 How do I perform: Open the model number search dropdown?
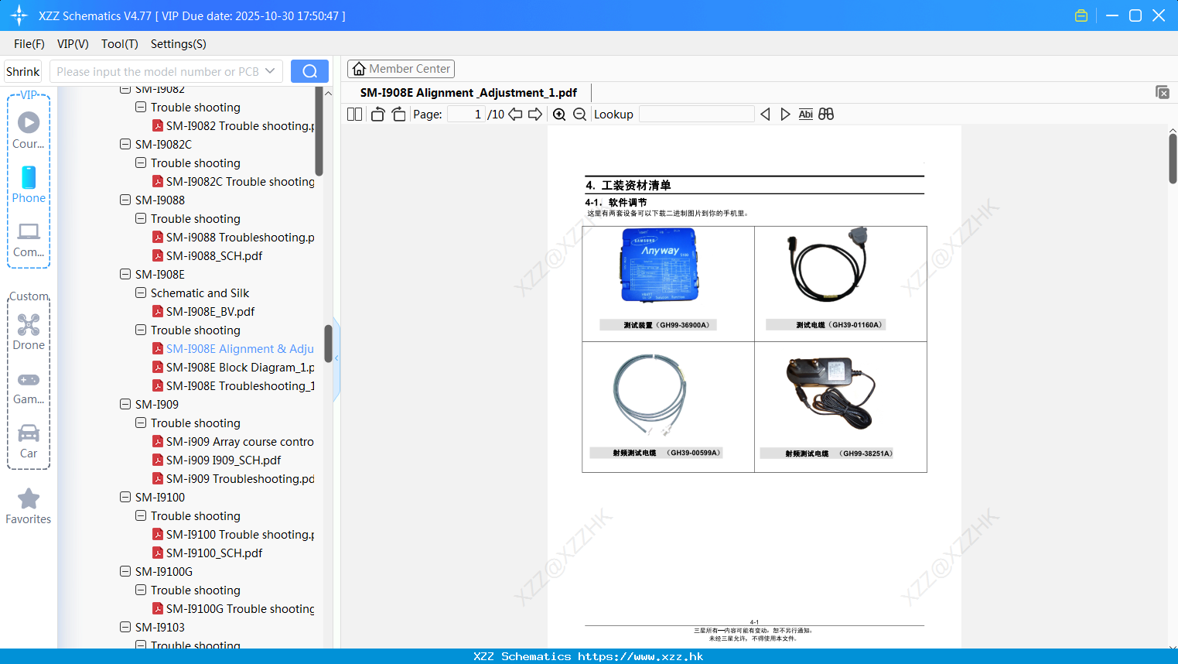(268, 70)
